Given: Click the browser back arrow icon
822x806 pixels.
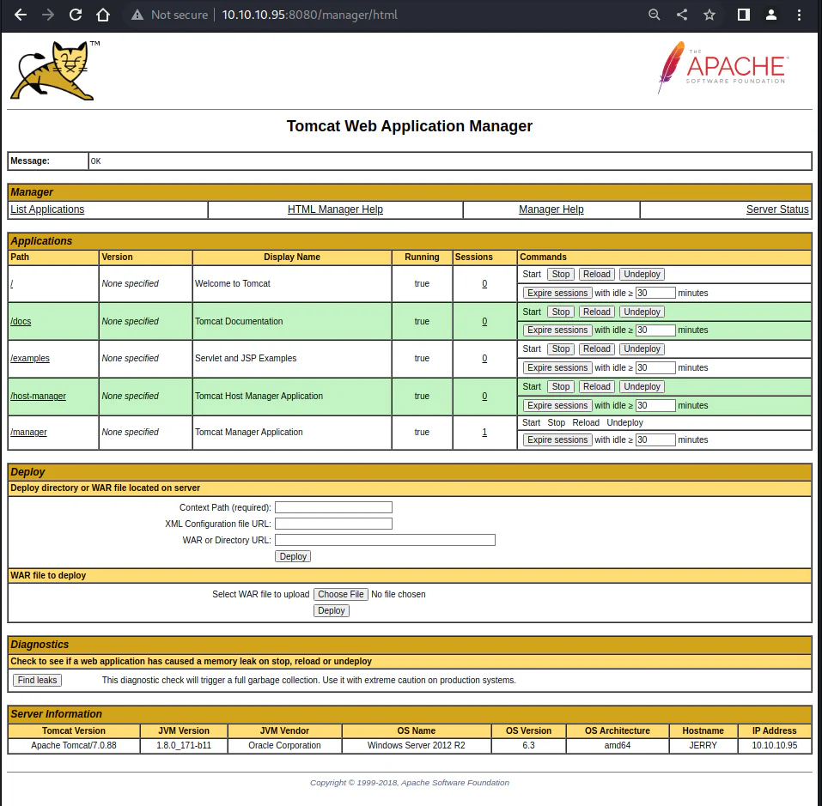Looking at the screenshot, I should [x=21, y=15].
